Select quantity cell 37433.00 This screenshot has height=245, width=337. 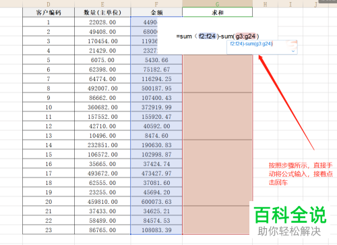pos(102,211)
